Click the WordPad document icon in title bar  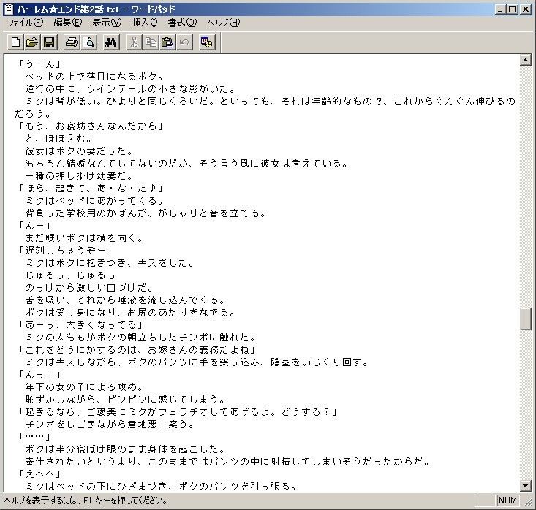[9, 9]
